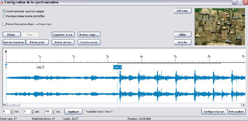Click the milliseconds input field

48,111
